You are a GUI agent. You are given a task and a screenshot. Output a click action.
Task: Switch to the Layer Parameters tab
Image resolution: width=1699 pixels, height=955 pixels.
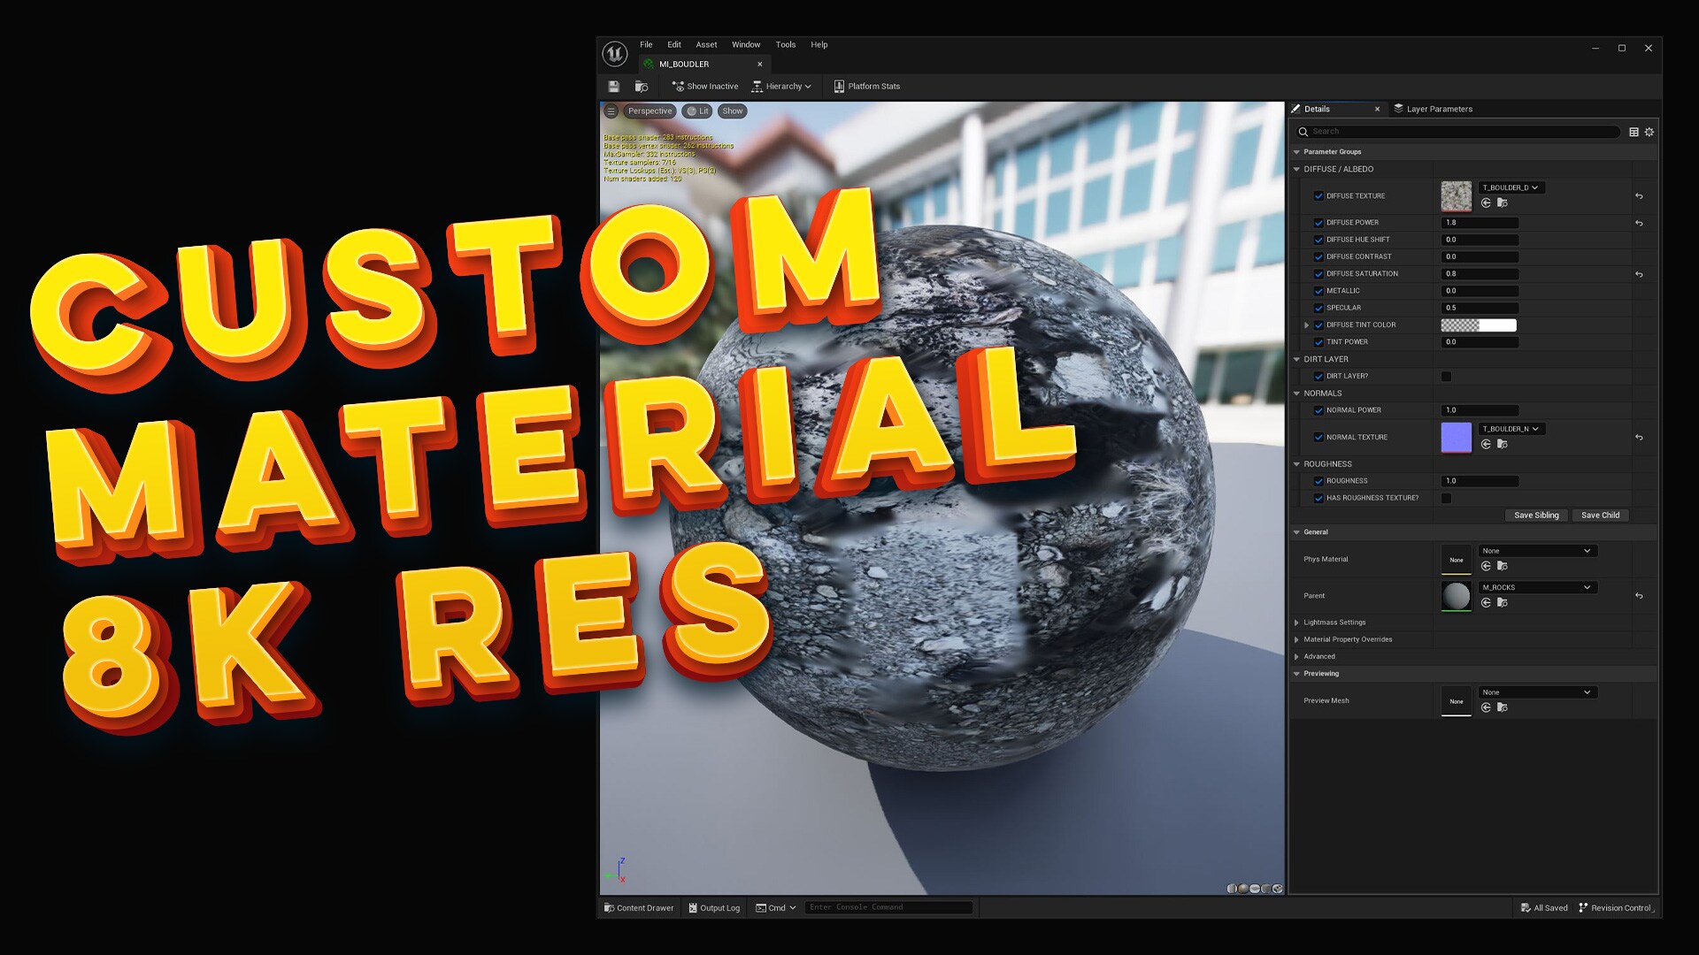(x=1439, y=110)
